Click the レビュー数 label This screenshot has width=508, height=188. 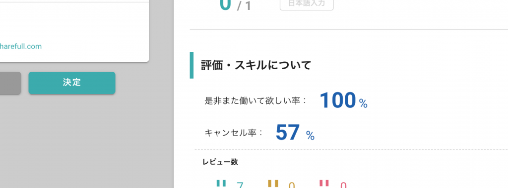(220, 162)
